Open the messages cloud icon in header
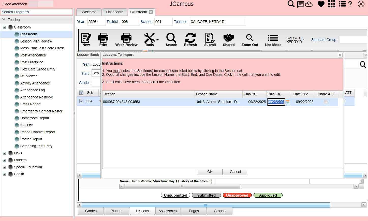Viewport: 368px width, 221px height. tap(309, 4)
